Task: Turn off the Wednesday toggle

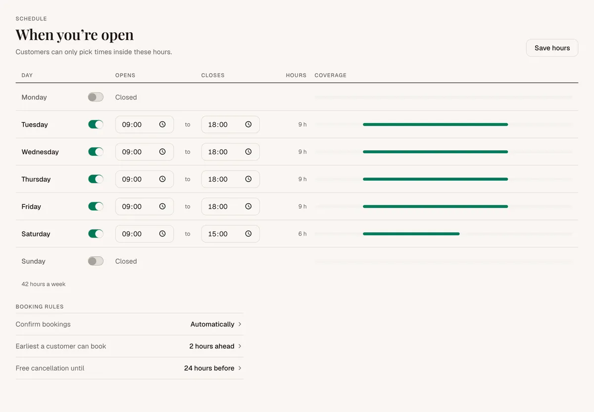Action: tap(96, 152)
